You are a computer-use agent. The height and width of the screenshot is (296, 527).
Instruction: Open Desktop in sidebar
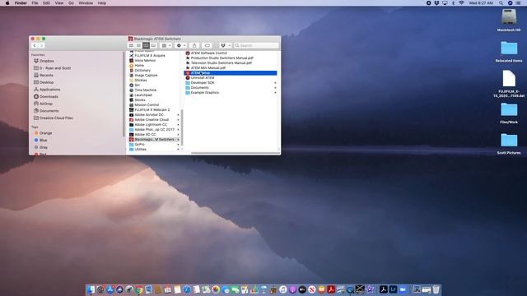(44, 82)
